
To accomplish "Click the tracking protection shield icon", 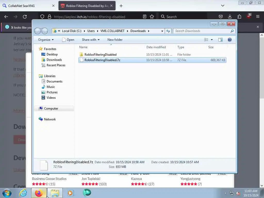I will (42, 17).
